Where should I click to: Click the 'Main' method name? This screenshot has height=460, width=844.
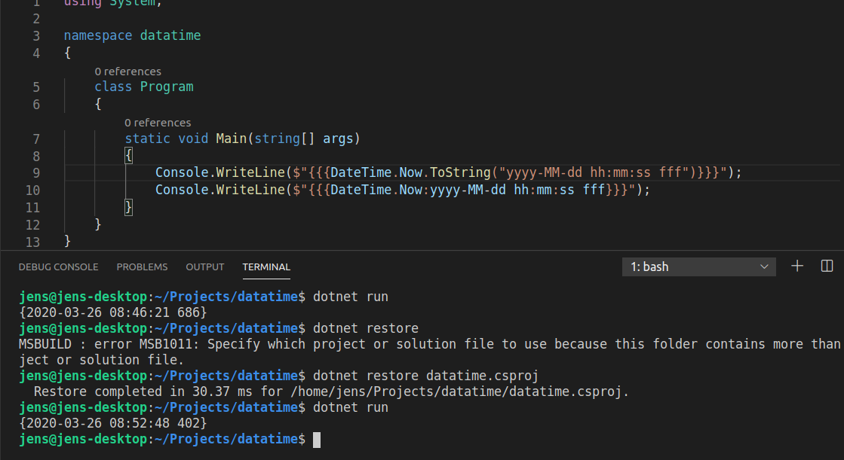tap(231, 139)
